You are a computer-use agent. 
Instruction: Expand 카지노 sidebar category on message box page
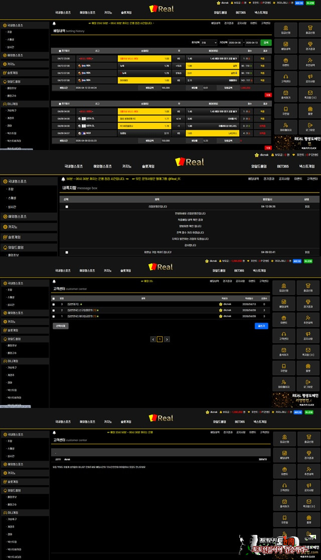(29, 227)
